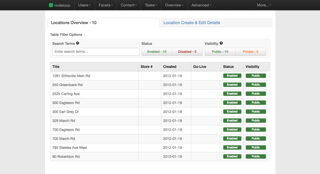This screenshot has width=320, height=174.
Task: Open the Advanced dropdown menu
Action: click(x=201, y=5)
